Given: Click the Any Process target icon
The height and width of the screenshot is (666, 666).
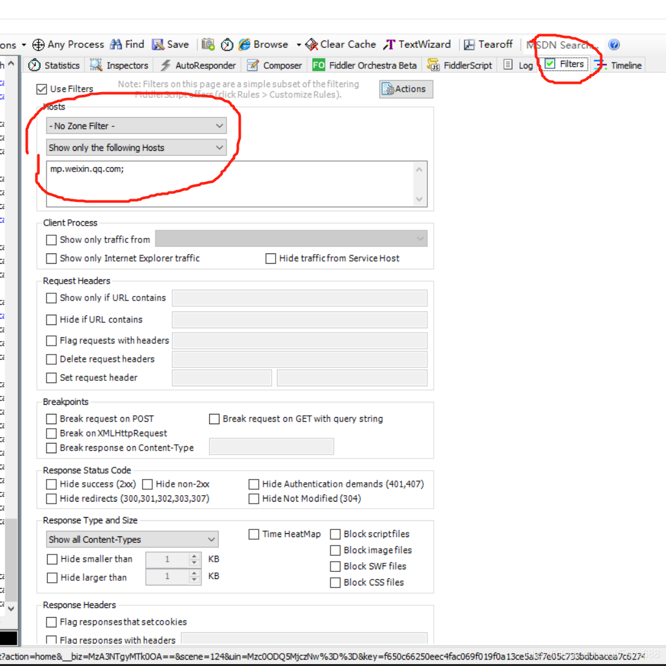Looking at the screenshot, I should 38,44.
